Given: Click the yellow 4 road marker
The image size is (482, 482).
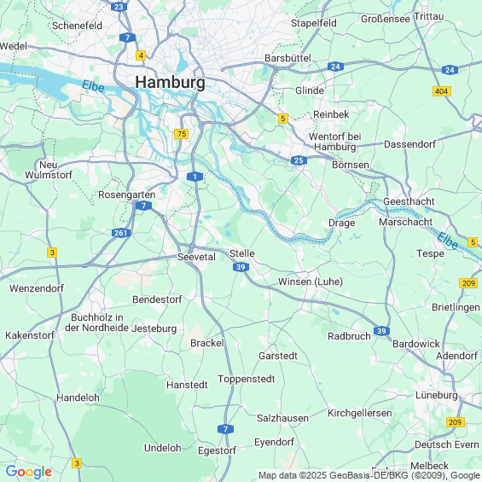Looking at the screenshot, I should pyautogui.click(x=141, y=55).
